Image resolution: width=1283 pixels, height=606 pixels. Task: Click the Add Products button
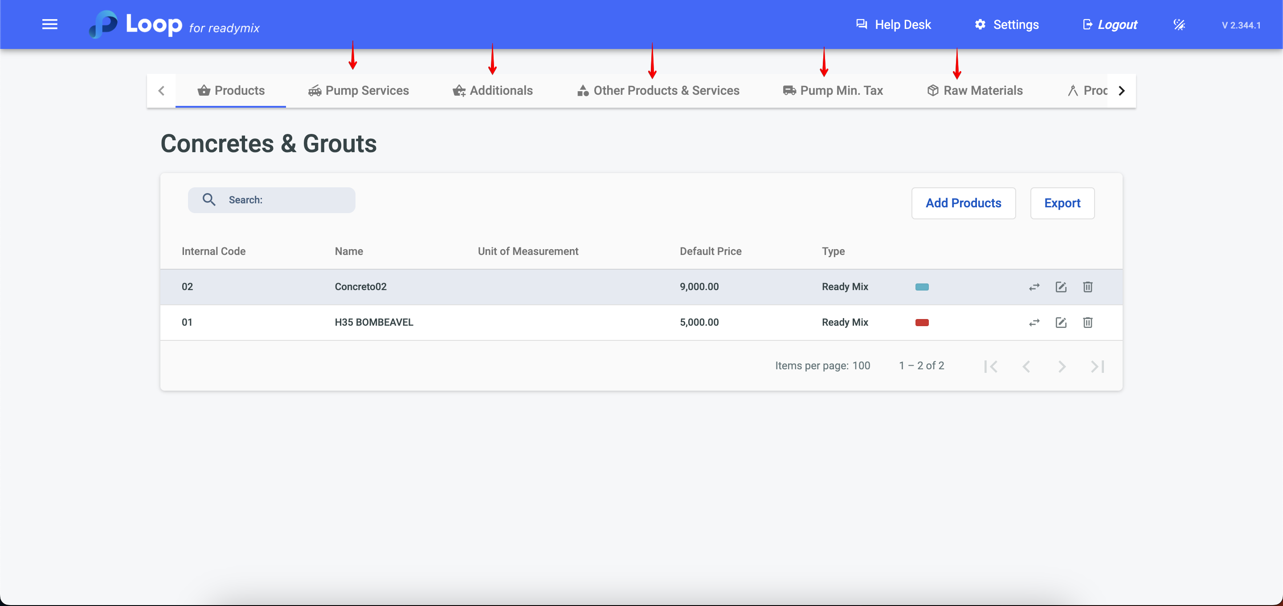point(963,203)
